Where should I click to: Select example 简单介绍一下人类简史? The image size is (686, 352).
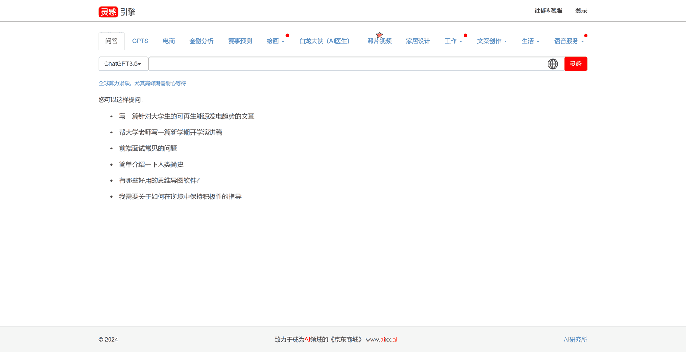[151, 165]
